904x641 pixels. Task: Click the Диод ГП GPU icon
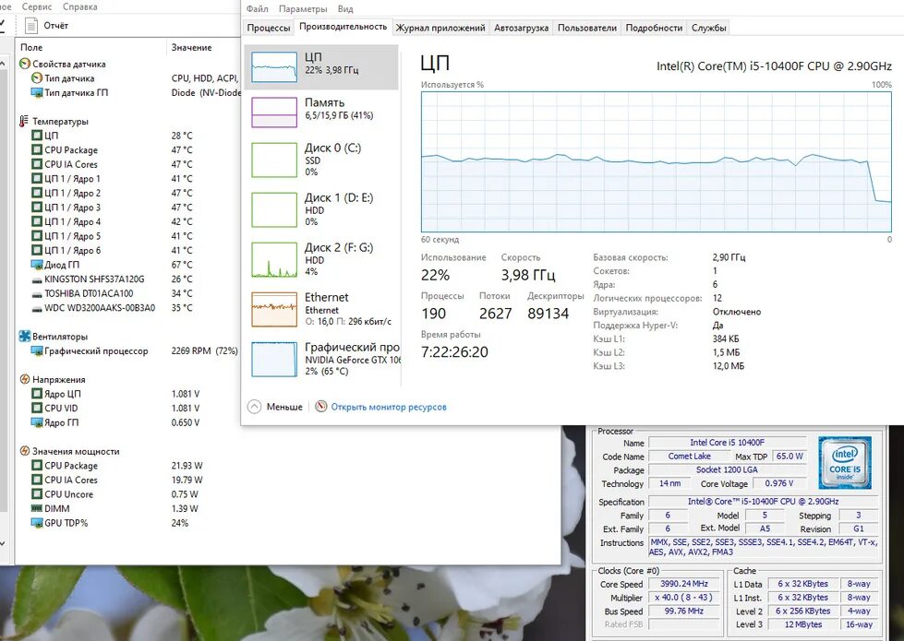click(36, 265)
